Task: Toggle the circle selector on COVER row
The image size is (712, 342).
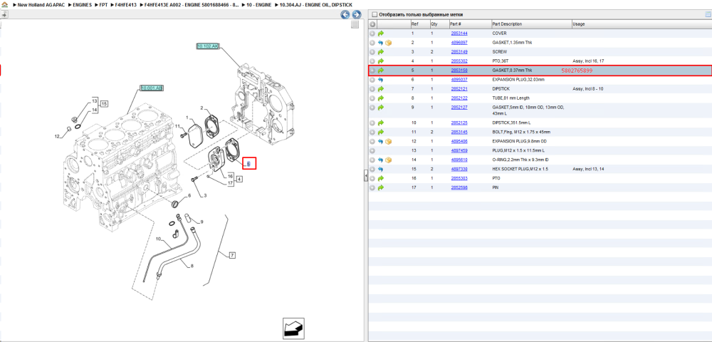Action: (372, 33)
